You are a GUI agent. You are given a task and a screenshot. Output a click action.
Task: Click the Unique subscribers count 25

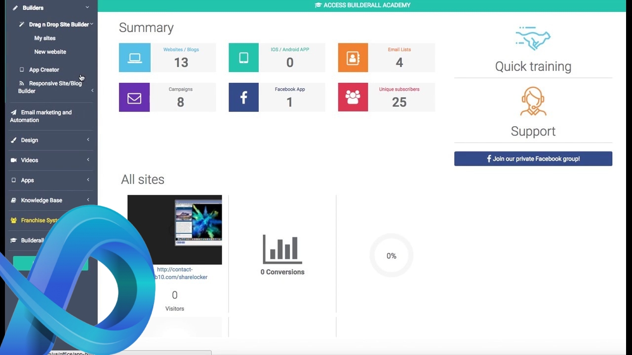click(399, 102)
